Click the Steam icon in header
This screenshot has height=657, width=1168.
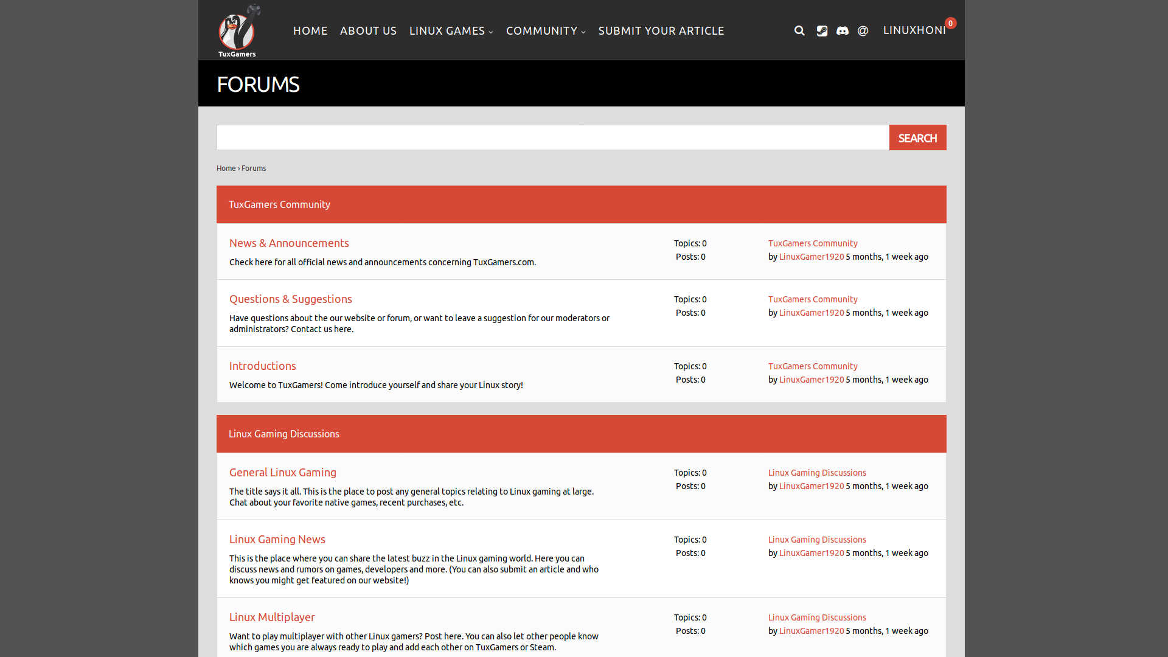[822, 31]
